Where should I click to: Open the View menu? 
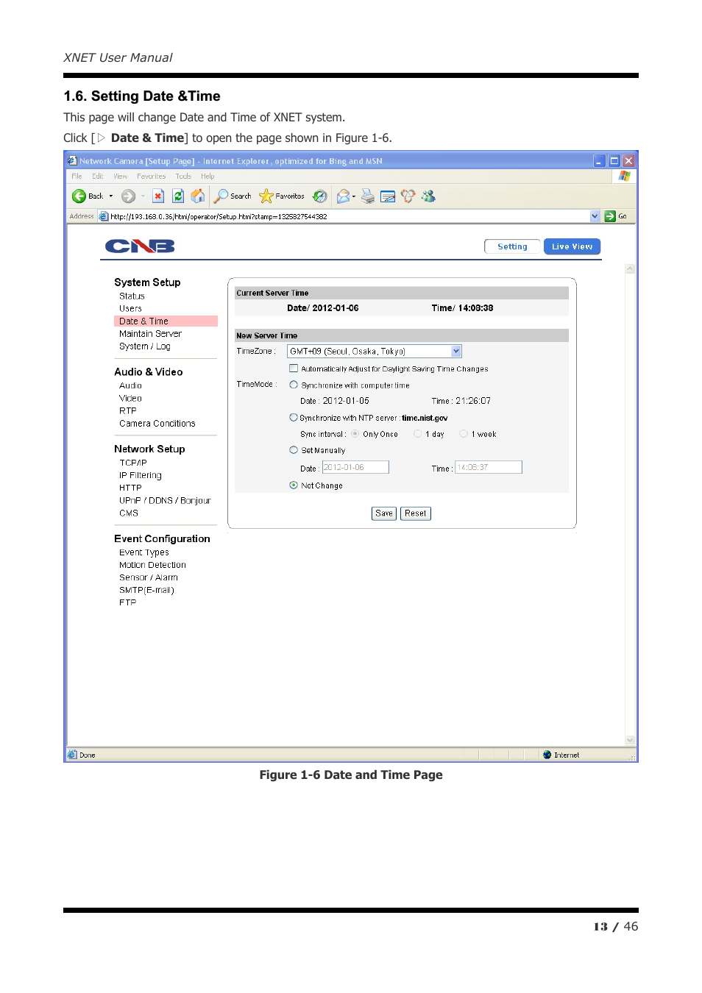(x=120, y=177)
